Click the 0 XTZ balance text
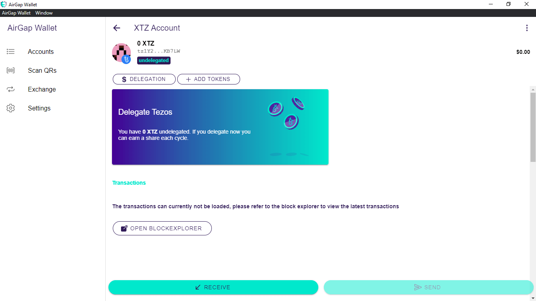Screen dimensions: 536x301 pos(146,43)
